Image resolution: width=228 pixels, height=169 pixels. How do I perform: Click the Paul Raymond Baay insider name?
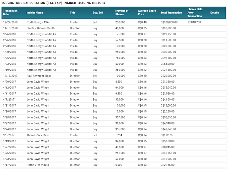(39, 76)
